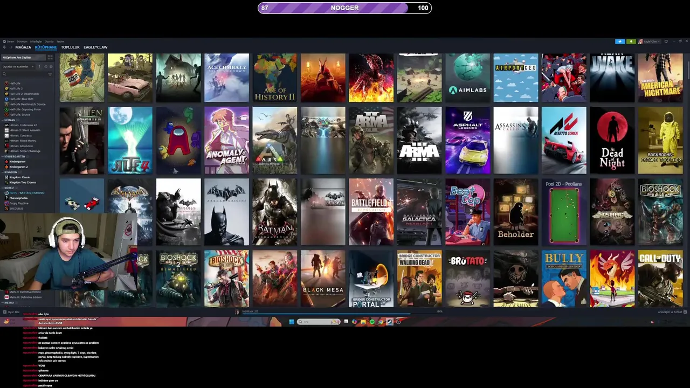Switch library to grid view icon
Screen dimensions: 690x388
click(x=50, y=58)
